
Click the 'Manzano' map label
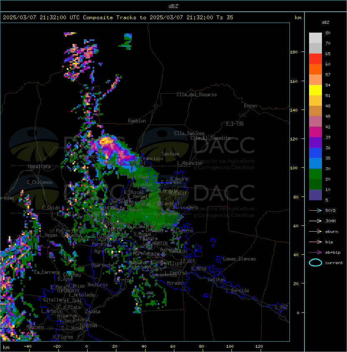coord(35,327)
